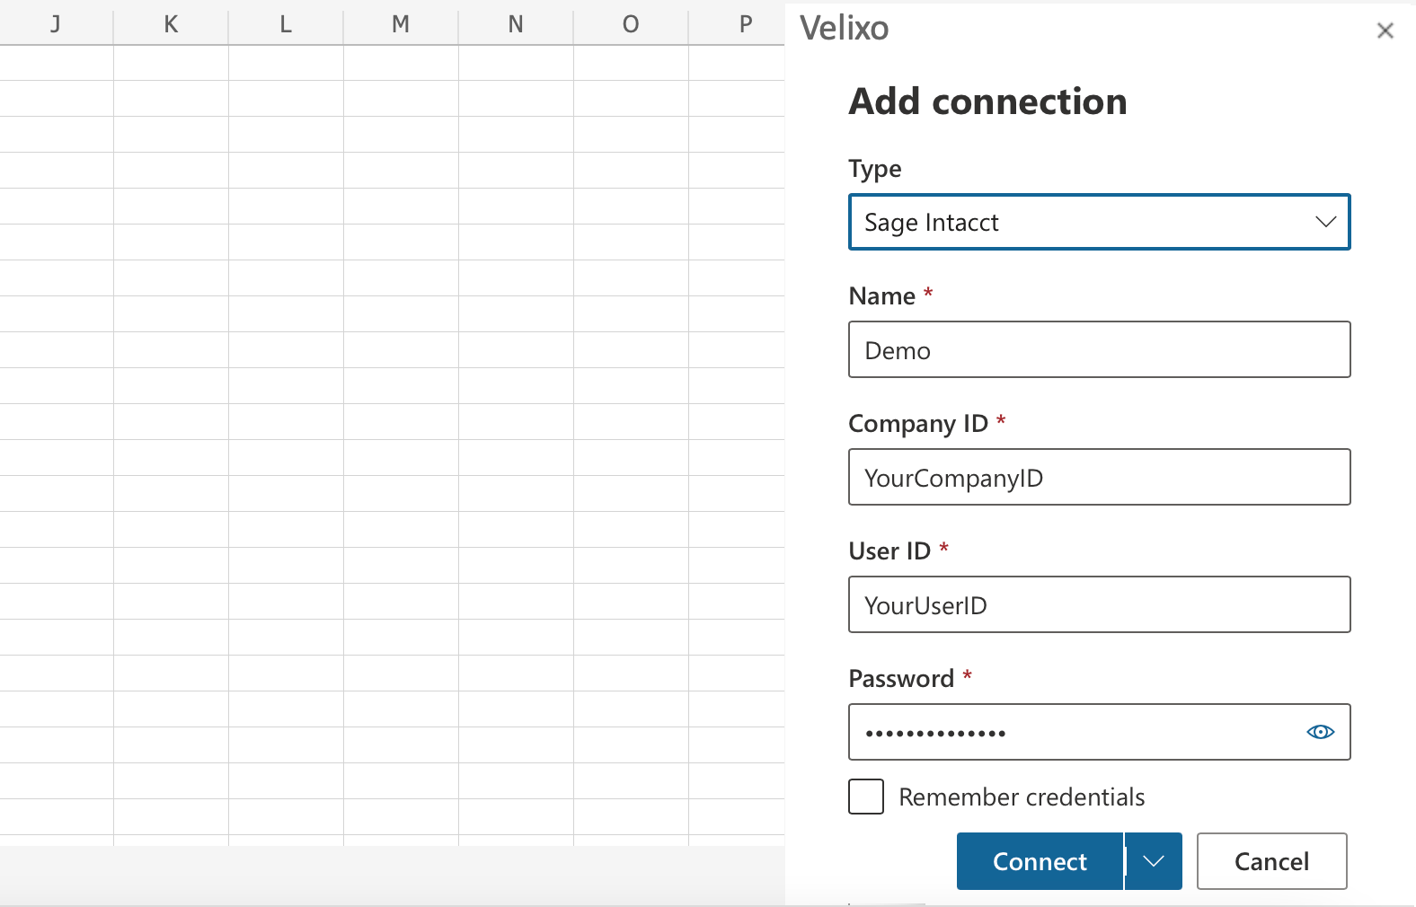Click the Cancel button

(x=1271, y=861)
